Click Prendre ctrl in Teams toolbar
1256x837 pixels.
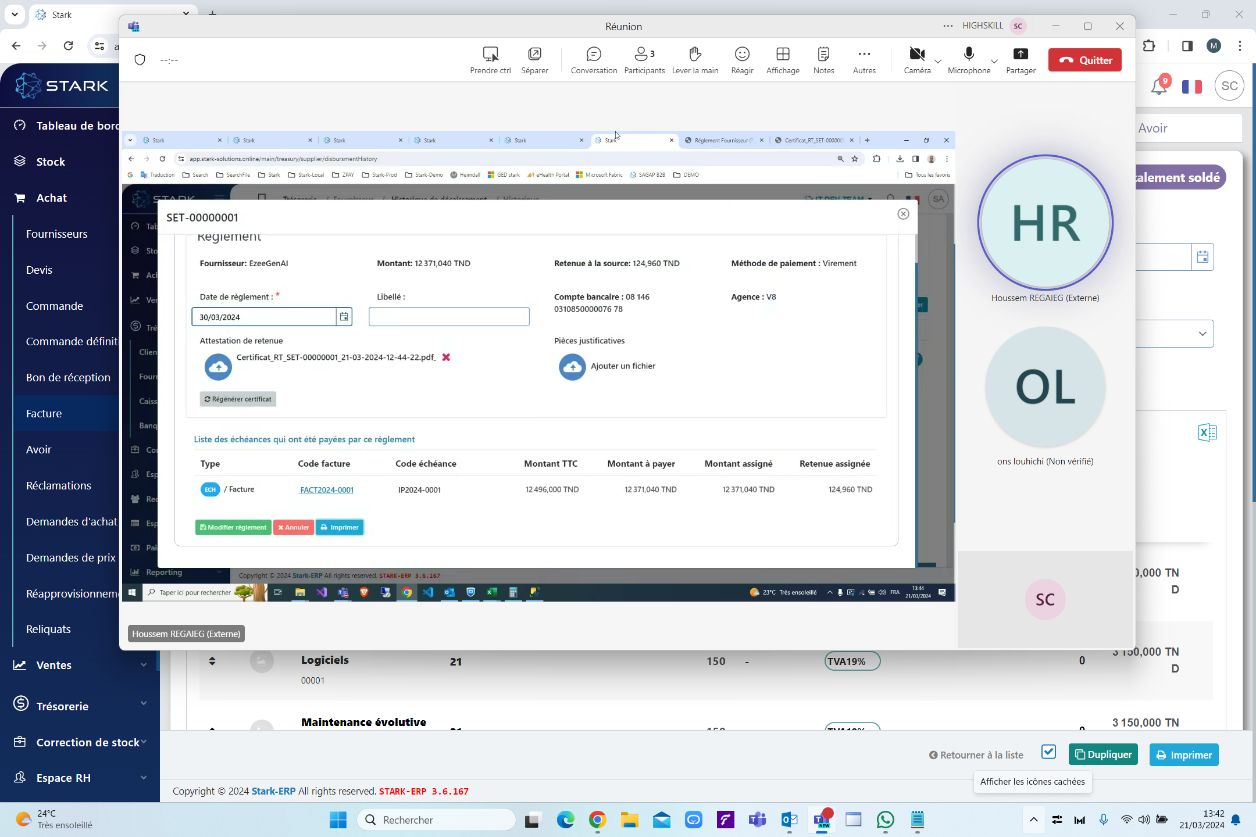click(x=490, y=60)
